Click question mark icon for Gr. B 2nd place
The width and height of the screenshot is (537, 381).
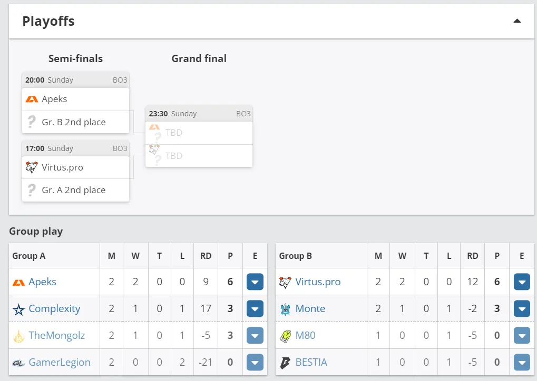pos(32,122)
